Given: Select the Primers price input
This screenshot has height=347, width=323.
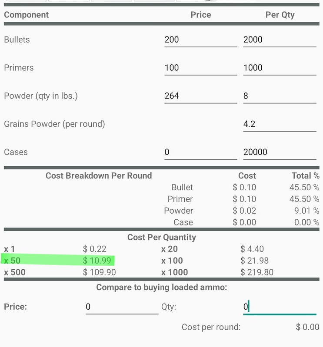Looking at the screenshot, I should click(201, 68).
